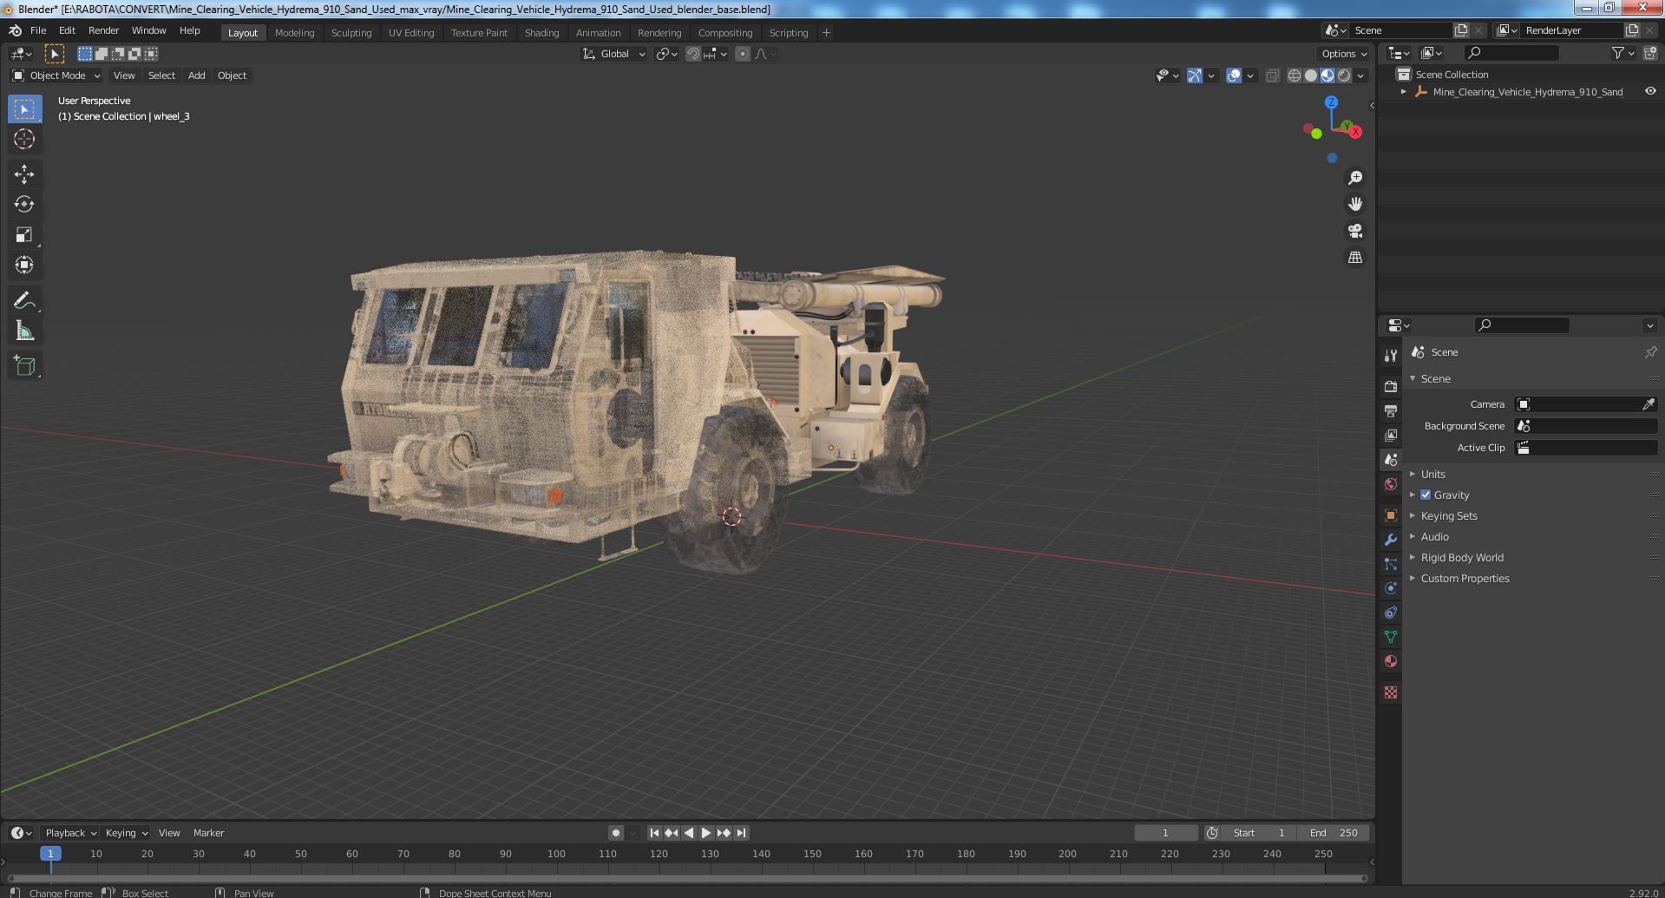Expand Mine_Clearing_Vehicle_Hydrema_910_Sand tree item
1665x898 pixels.
click(x=1404, y=91)
